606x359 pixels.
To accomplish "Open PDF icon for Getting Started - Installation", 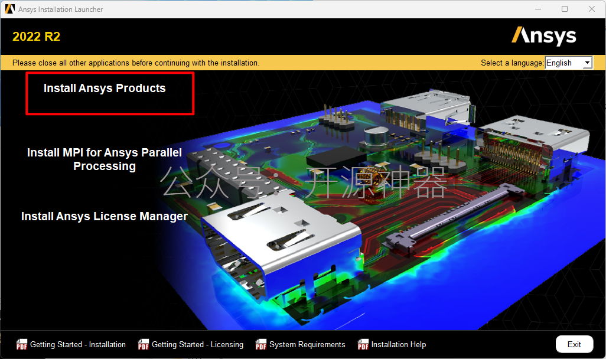I will tap(22, 344).
